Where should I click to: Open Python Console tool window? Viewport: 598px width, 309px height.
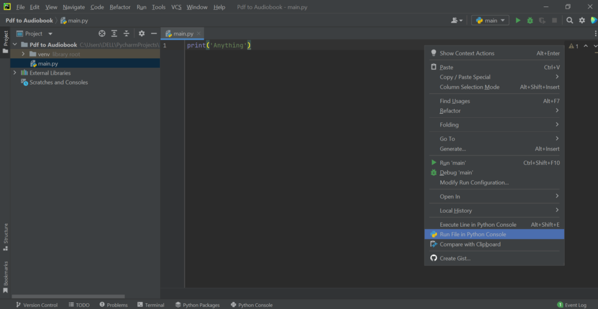pyautogui.click(x=251, y=305)
